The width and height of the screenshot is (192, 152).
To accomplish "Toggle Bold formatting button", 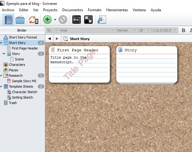I will point(183,30).
